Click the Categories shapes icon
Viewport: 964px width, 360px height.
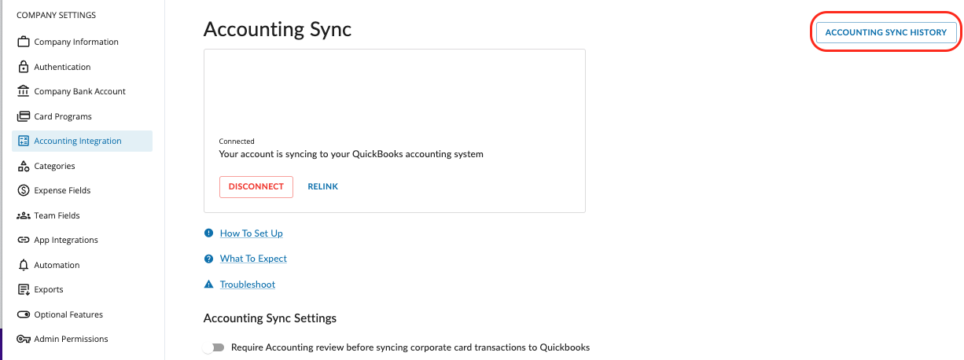pyautogui.click(x=23, y=166)
